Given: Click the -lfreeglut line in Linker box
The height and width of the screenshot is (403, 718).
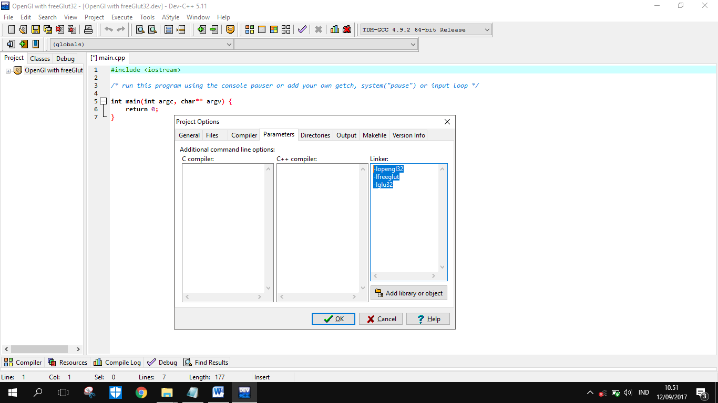Looking at the screenshot, I should pyautogui.click(x=386, y=177).
